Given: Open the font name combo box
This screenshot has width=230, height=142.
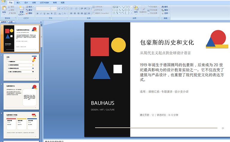Looking at the screenshot, I should click(43, 8).
